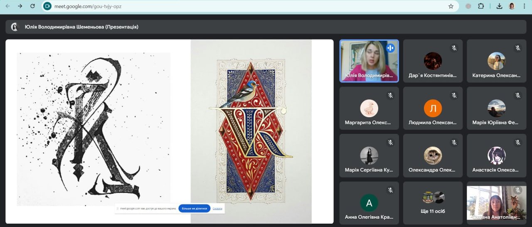
Task: Click the muted mic icon on Анастасія Олександрівна's tile
Action: tap(517, 143)
